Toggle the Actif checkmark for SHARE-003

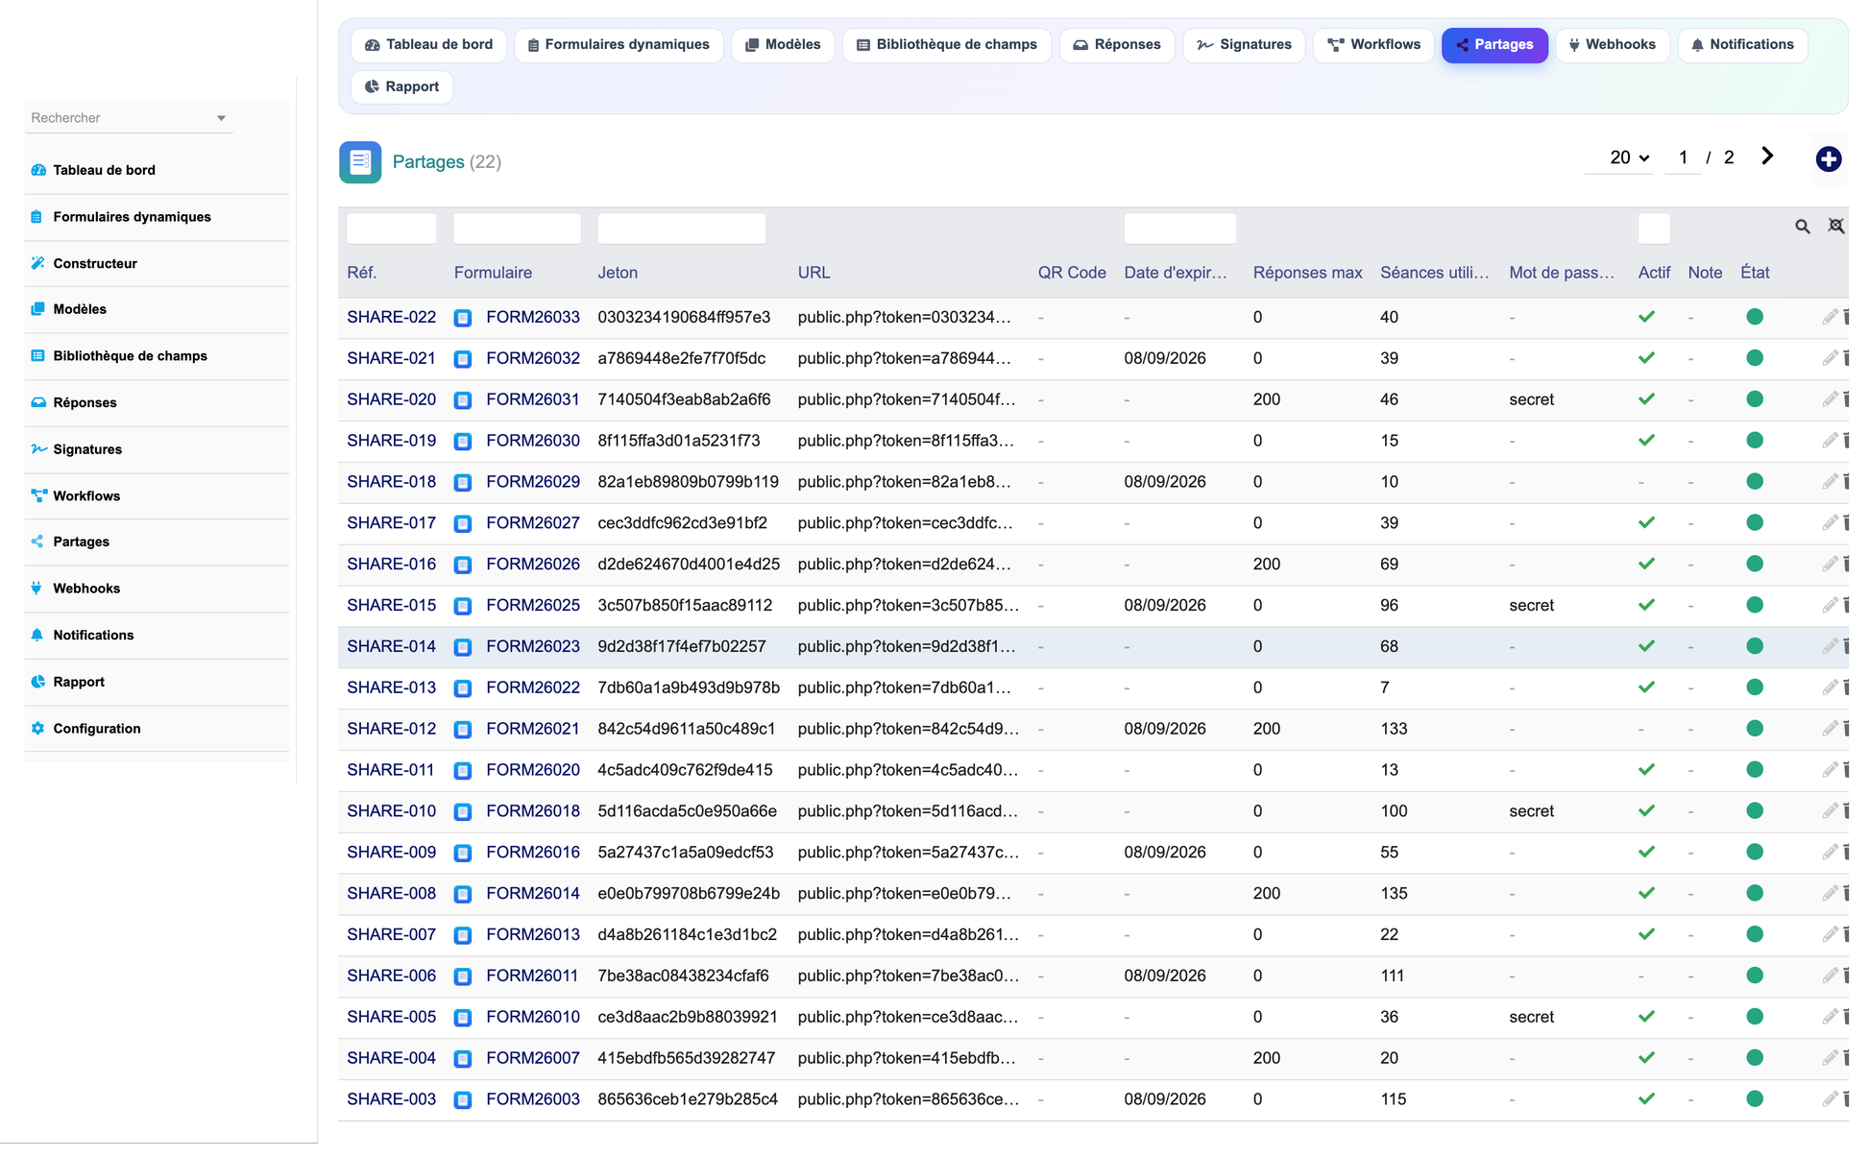(1646, 1098)
